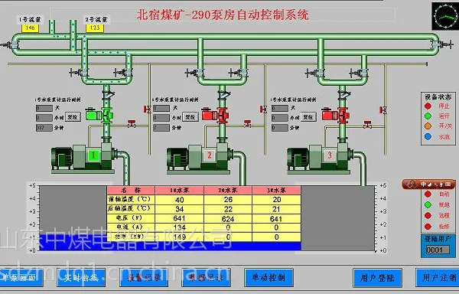
Task: Click pump 3 复位 reset button
Action: point(308,117)
